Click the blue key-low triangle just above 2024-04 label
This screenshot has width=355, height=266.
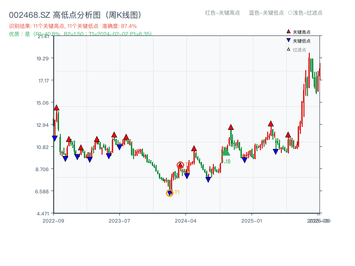point(187,176)
